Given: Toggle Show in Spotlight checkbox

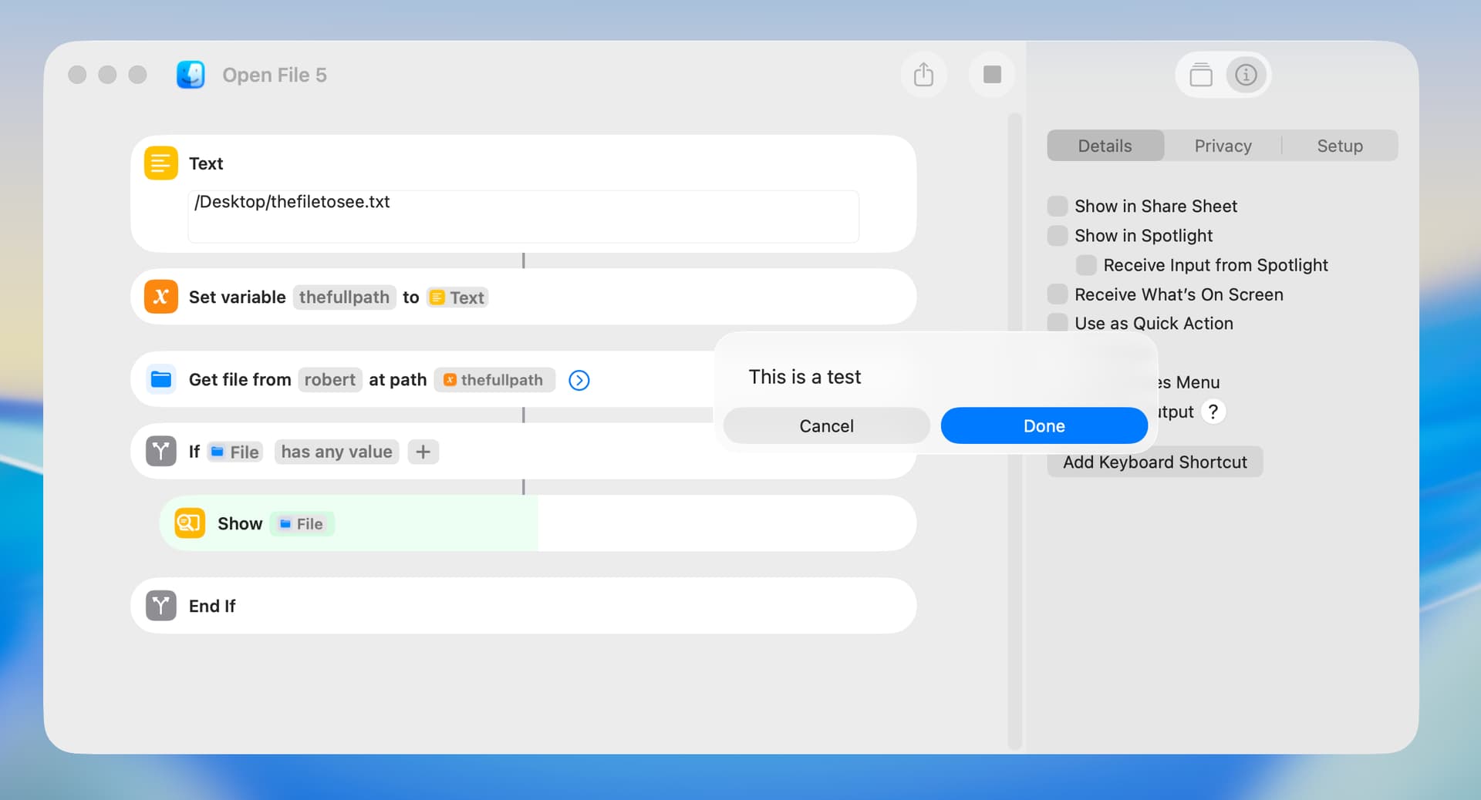Looking at the screenshot, I should pyautogui.click(x=1058, y=235).
